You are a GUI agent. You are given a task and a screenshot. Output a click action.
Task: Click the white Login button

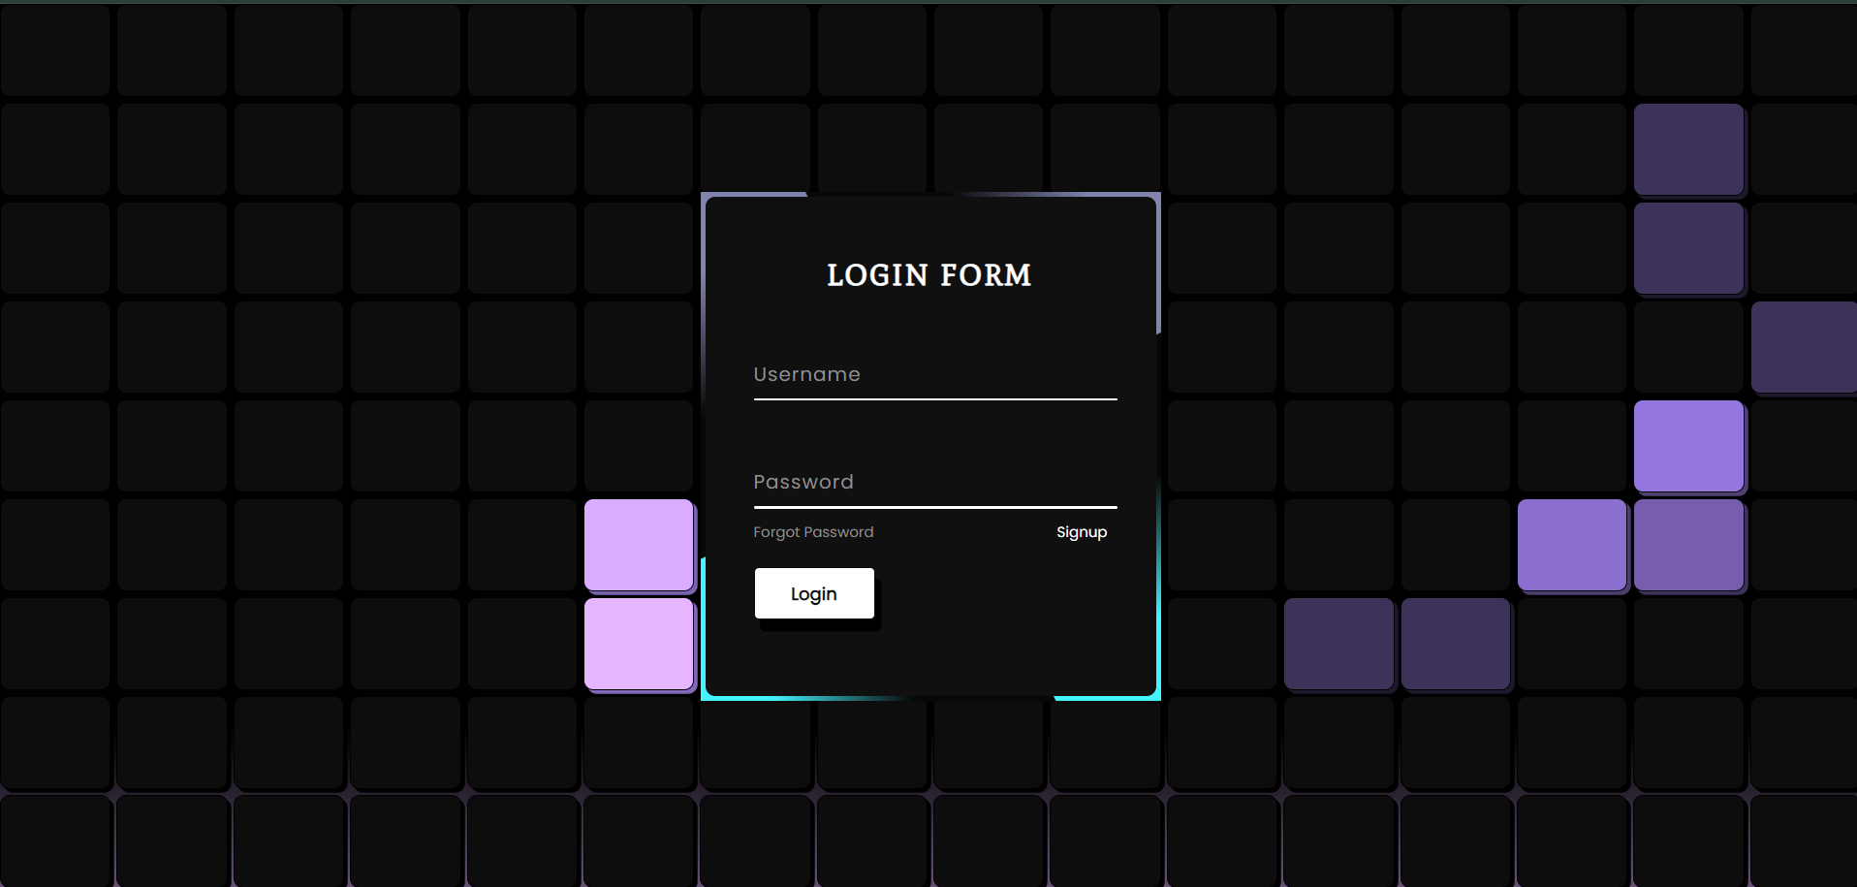(813, 593)
